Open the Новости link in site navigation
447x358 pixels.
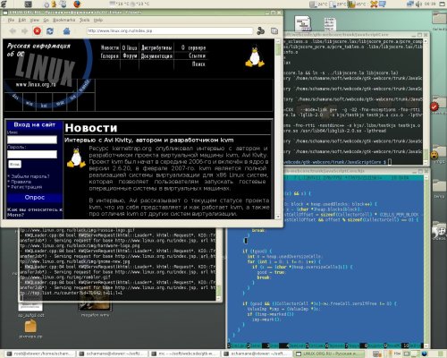[x=110, y=47]
